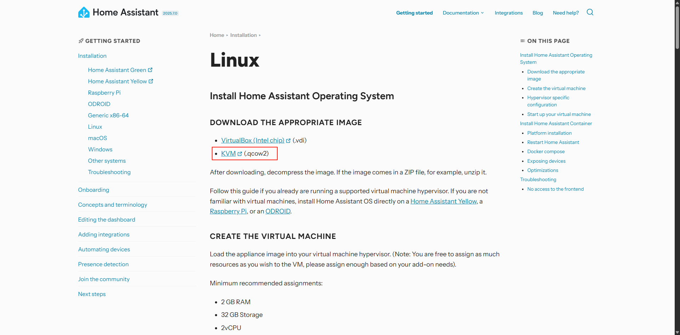
Task: Open the Raspberry Pi installation guide
Action: click(x=104, y=93)
